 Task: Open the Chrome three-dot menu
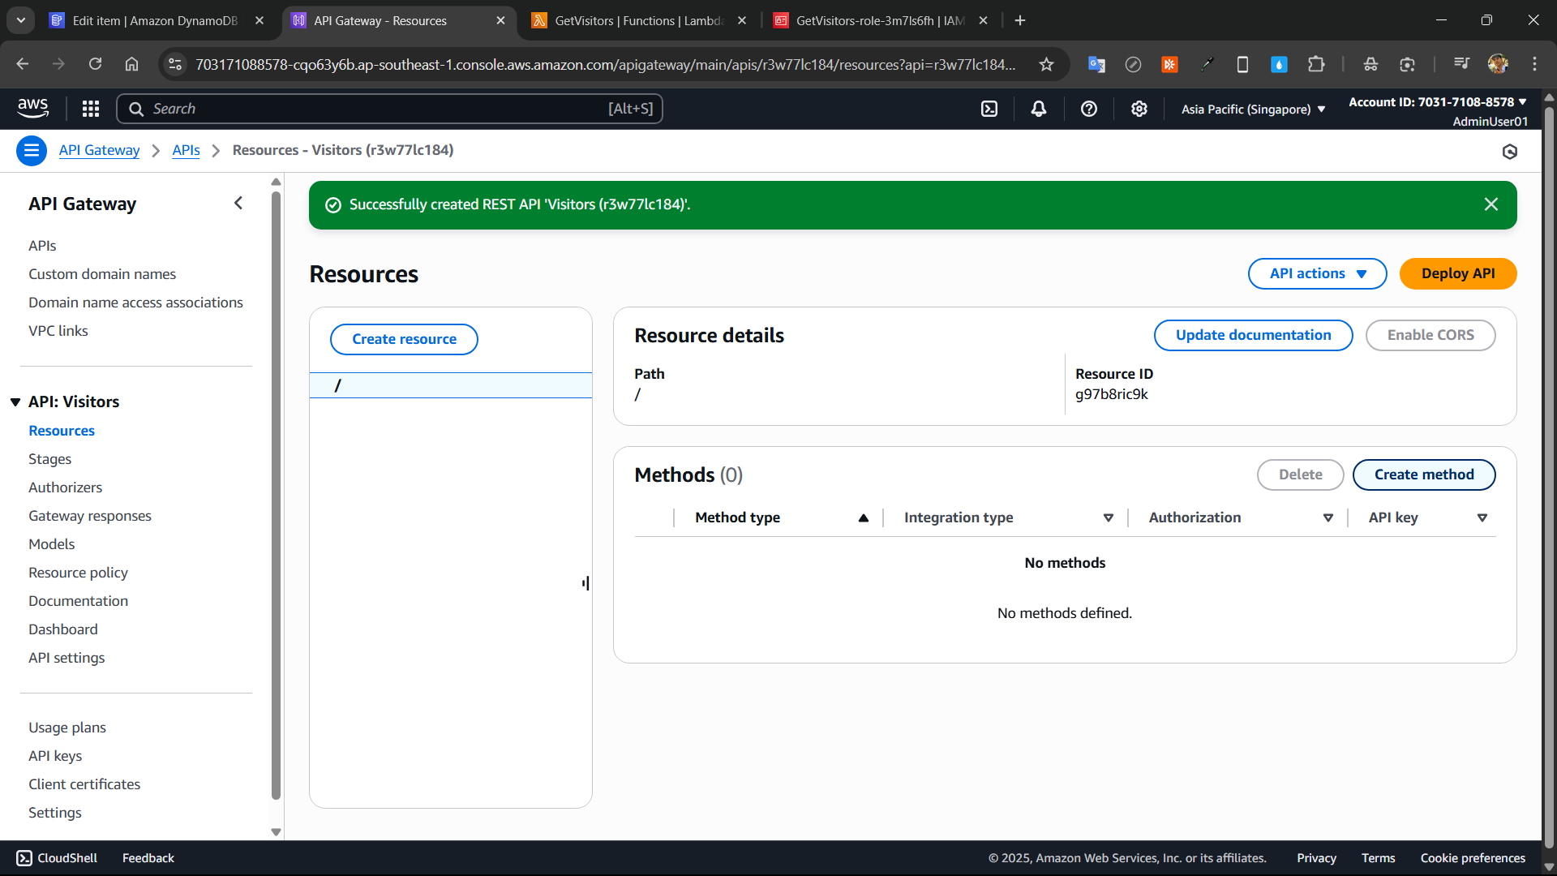coord(1534,64)
